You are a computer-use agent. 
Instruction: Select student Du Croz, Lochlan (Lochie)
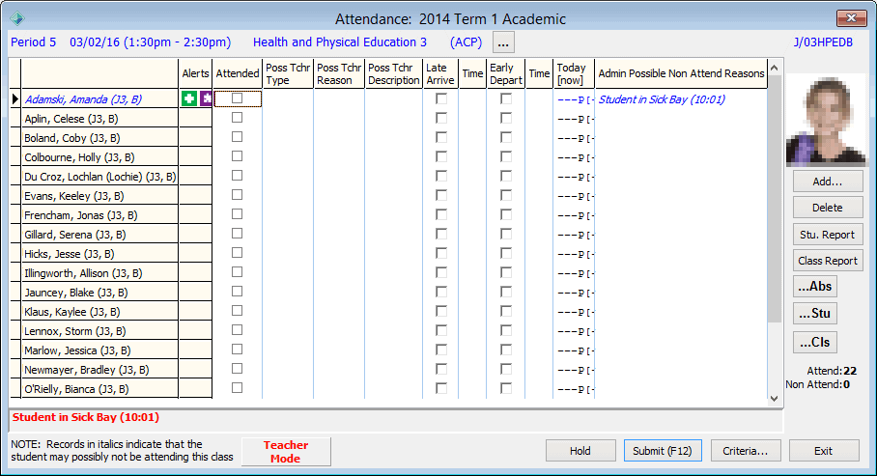[x=100, y=177]
